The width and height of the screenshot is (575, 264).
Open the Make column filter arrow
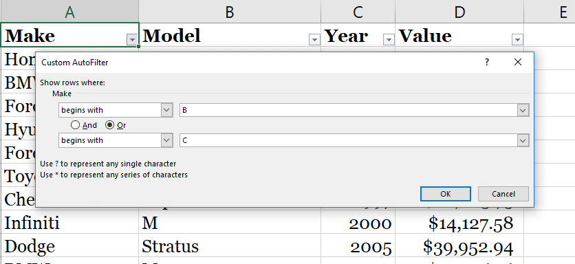[x=132, y=40]
